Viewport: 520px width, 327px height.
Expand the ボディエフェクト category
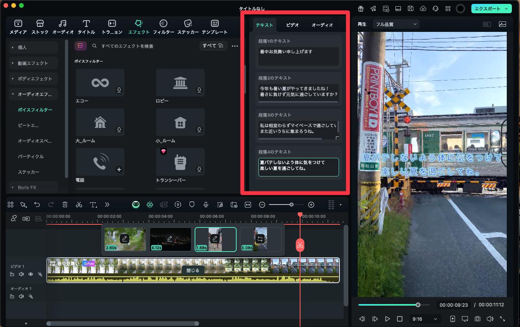pyautogui.click(x=33, y=79)
